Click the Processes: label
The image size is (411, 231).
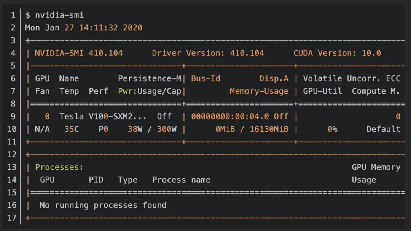pyautogui.click(x=59, y=167)
